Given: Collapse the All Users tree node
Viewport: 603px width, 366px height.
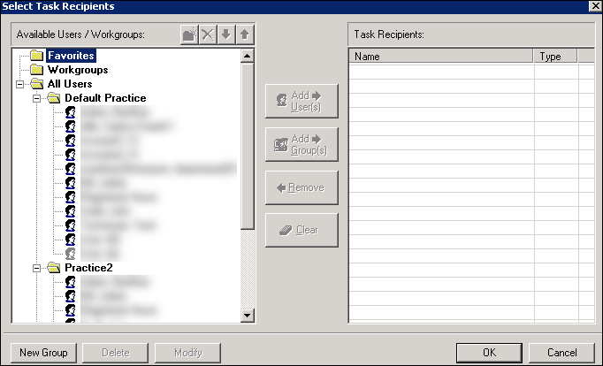Looking at the screenshot, I should 20,84.
